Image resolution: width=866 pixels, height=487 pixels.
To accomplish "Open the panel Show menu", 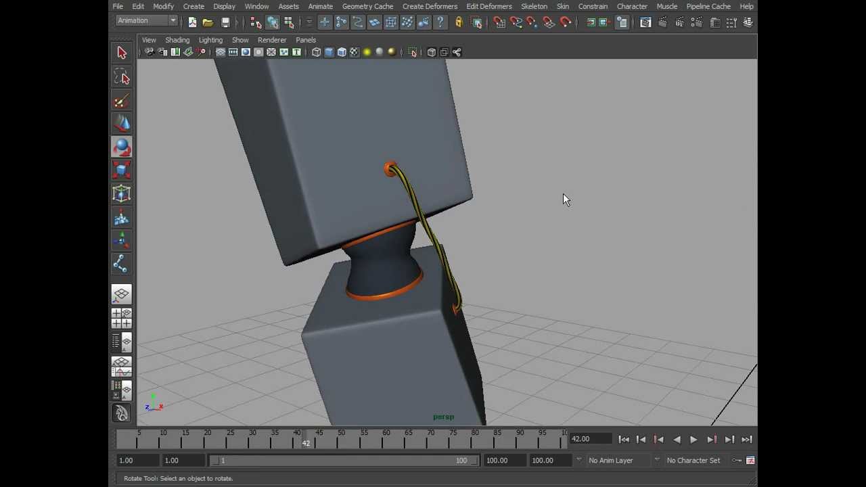I will pos(240,40).
